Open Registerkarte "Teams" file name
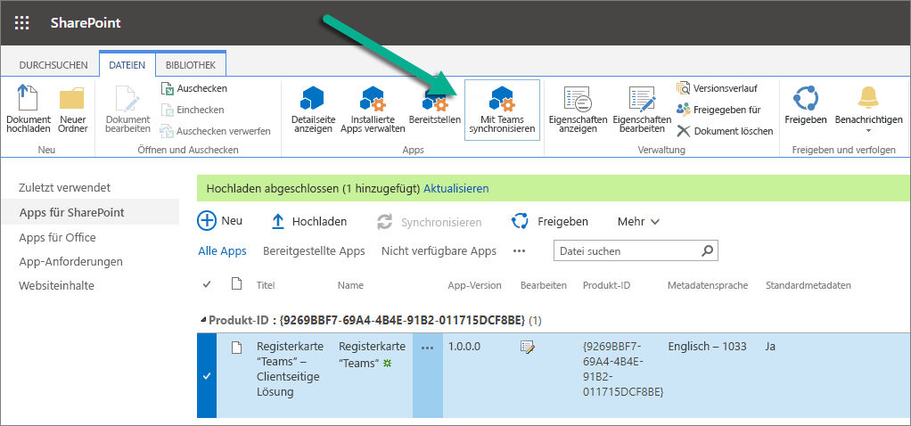This screenshot has height=426, width=911. click(372, 355)
